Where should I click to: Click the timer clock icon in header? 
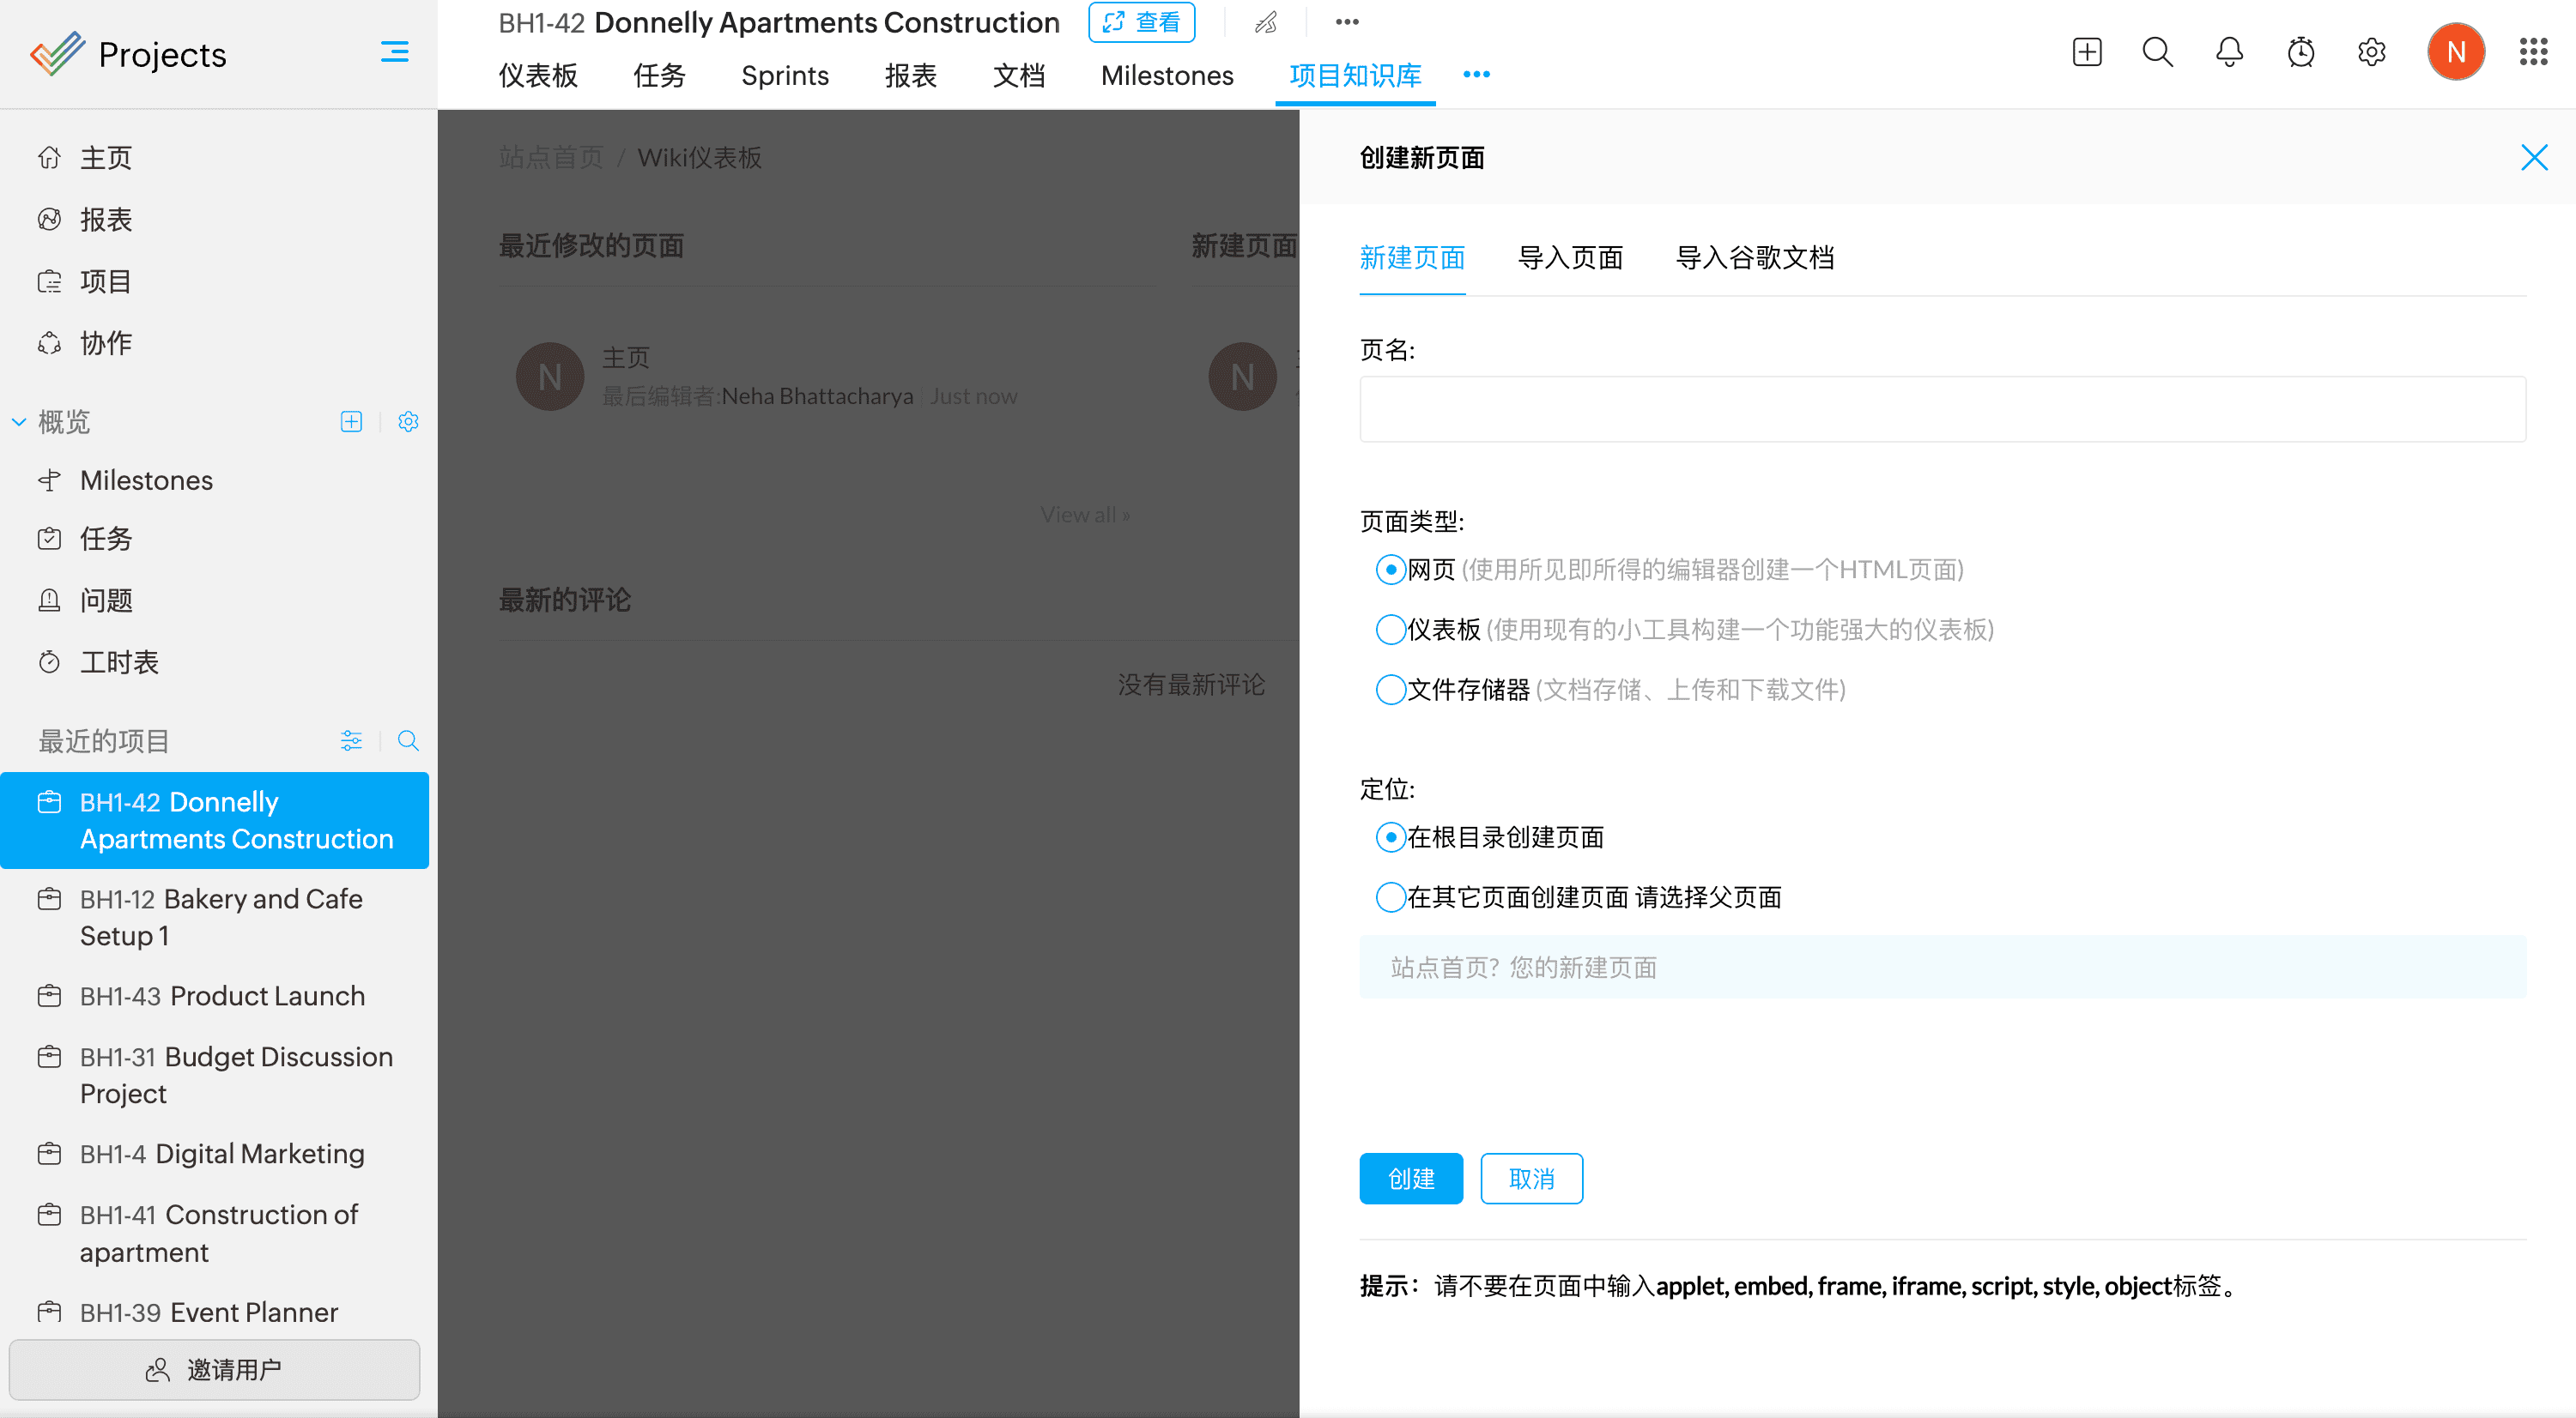(x=2300, y=52)
